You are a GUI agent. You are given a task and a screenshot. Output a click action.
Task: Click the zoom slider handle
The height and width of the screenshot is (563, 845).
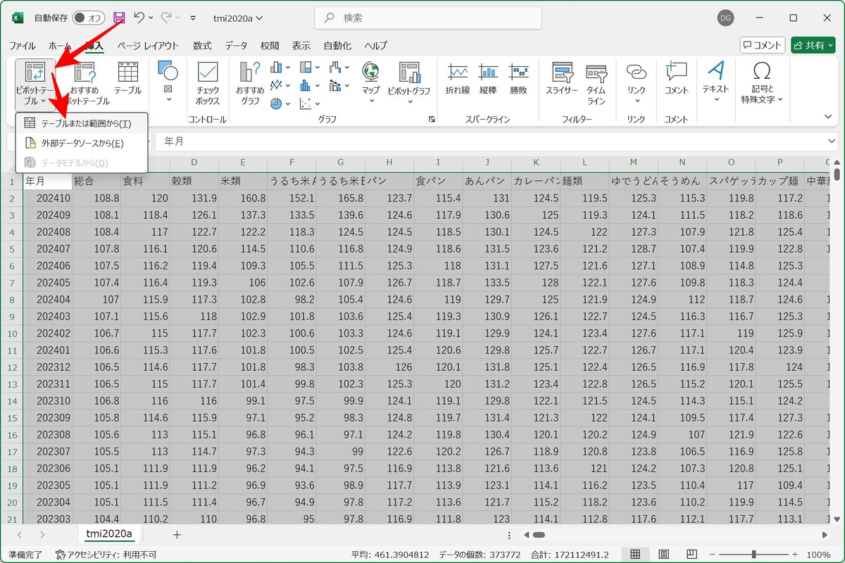click(x=754, y=555)
